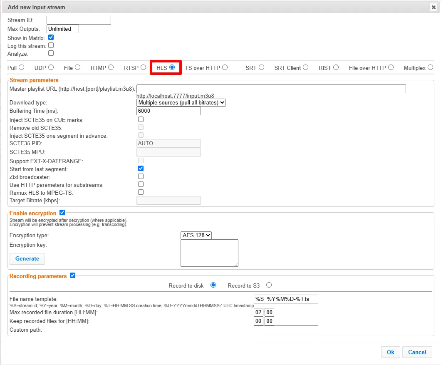
Task: Enable Use HTTP parameters for substreams
Action: (x=141, y=184)
